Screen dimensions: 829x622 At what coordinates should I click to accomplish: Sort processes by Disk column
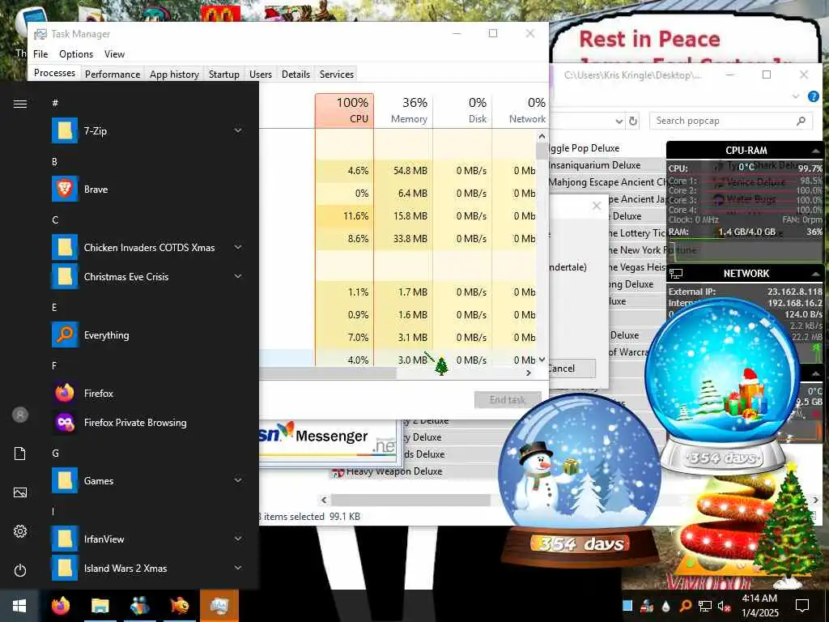coord(462,110)
